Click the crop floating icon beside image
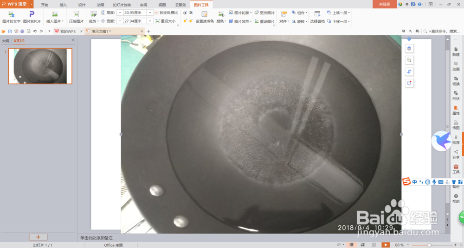Viewport: 464px width, 248px height. 409,71
